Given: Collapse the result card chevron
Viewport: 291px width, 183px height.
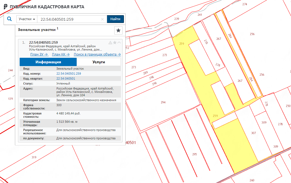Looking at the screenshot, I should pyautogui.click(x=119, y=43).
